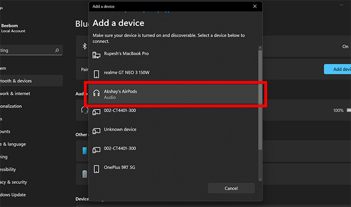Open Personalization in sidebar
The image size is (351, 207).
click(31, 106)
